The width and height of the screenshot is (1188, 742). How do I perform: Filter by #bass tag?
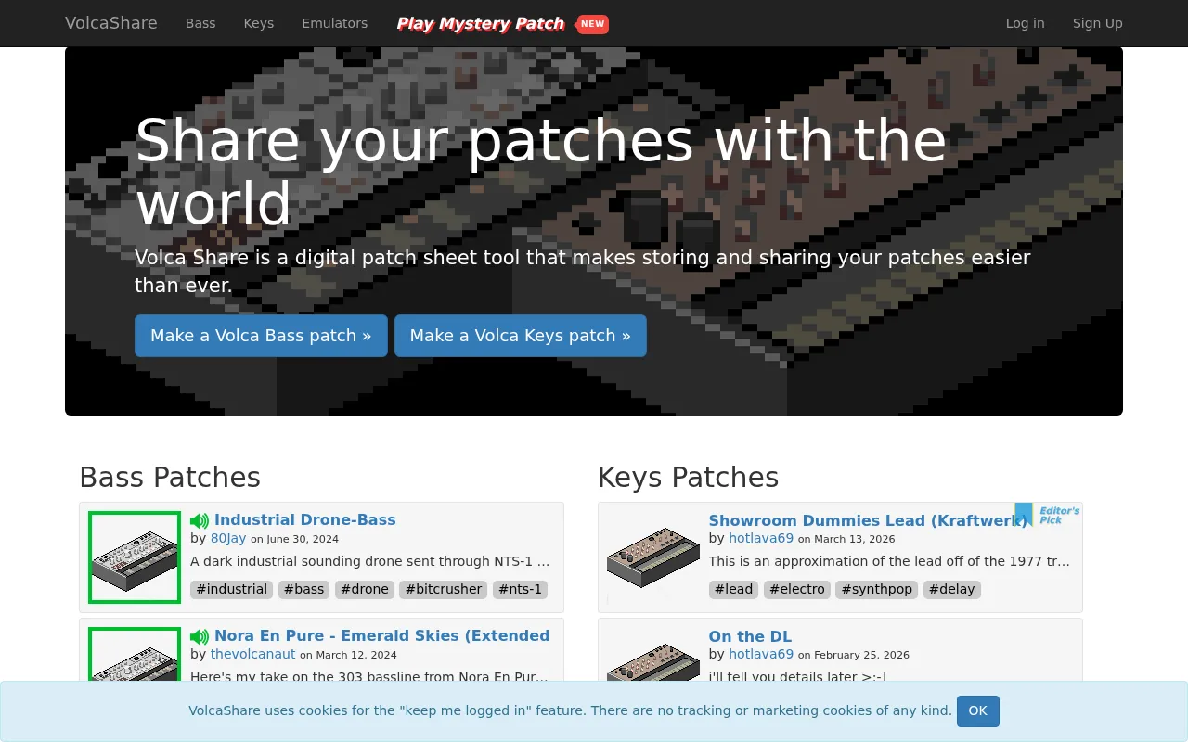[304, 589]
